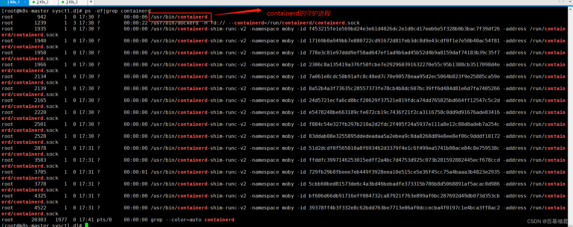Click the green status dot on K8s_3 tab
573x227 pixels.
(63, 2)
